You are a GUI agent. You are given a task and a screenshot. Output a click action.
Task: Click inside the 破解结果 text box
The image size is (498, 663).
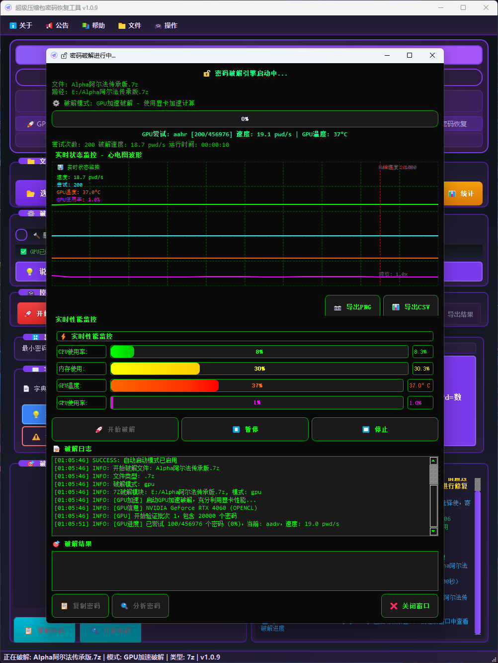(245, 570)
